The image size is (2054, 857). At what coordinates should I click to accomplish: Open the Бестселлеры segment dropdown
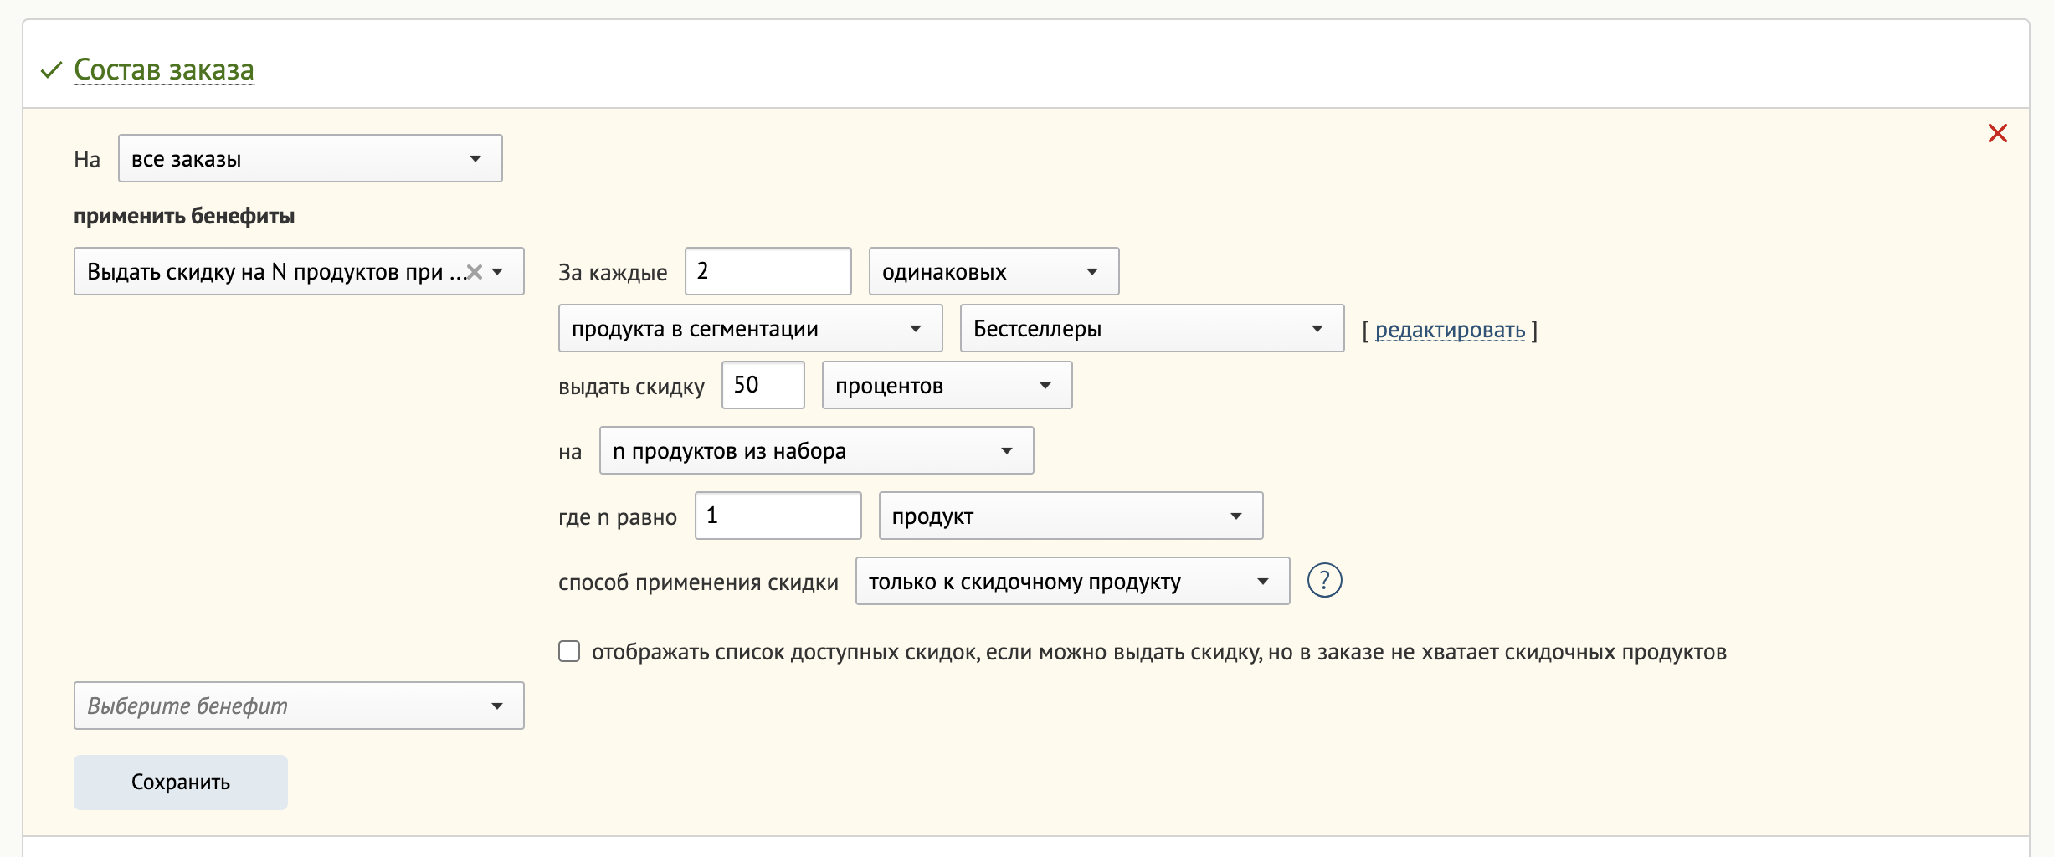[1152, 328]
